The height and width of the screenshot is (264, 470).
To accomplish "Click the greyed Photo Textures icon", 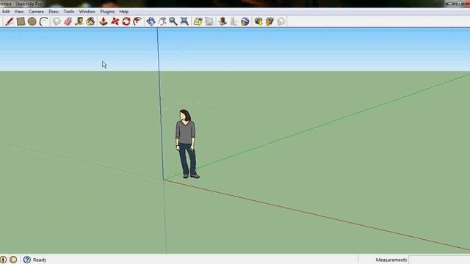I will 234,21.
